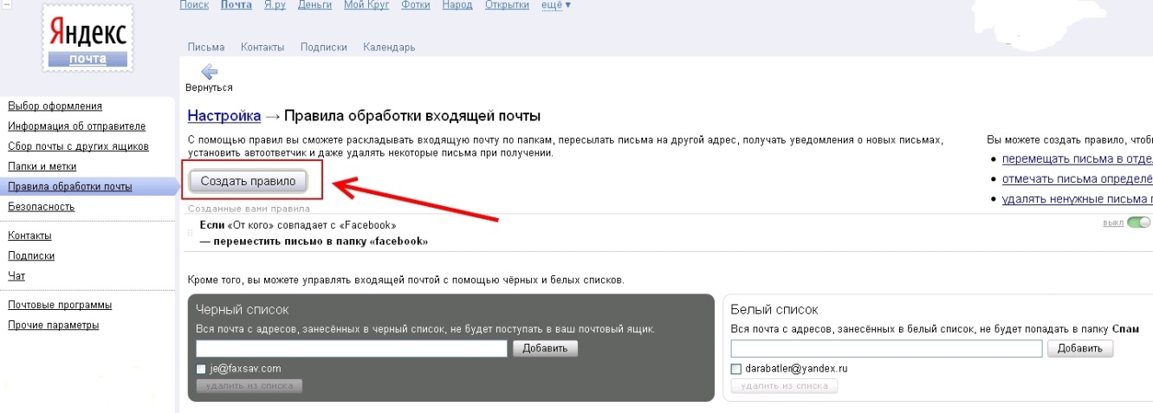Open Я.ру in top navigation
The image size is (1153, 413).
pos(275,6)
